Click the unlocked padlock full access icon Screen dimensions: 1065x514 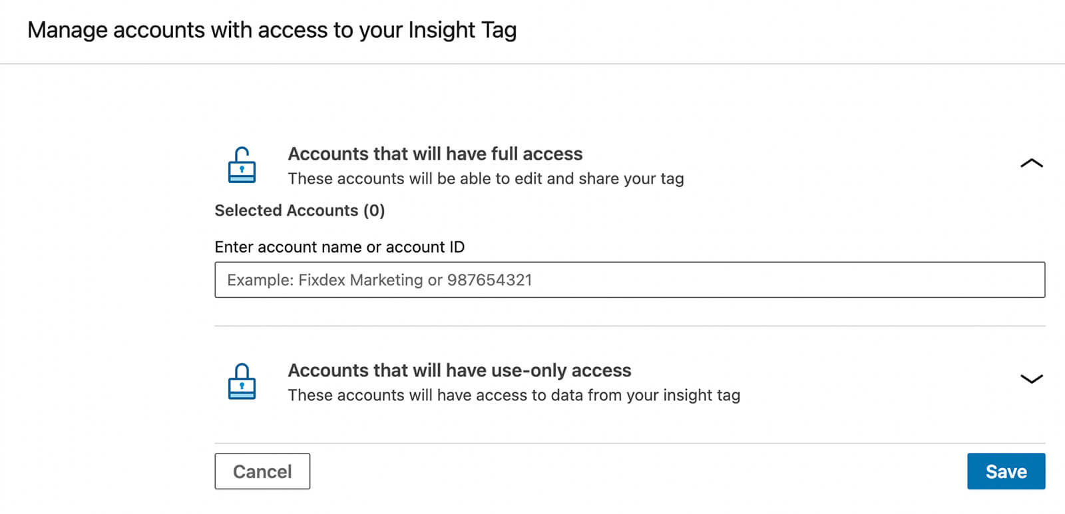pos(242,165)
